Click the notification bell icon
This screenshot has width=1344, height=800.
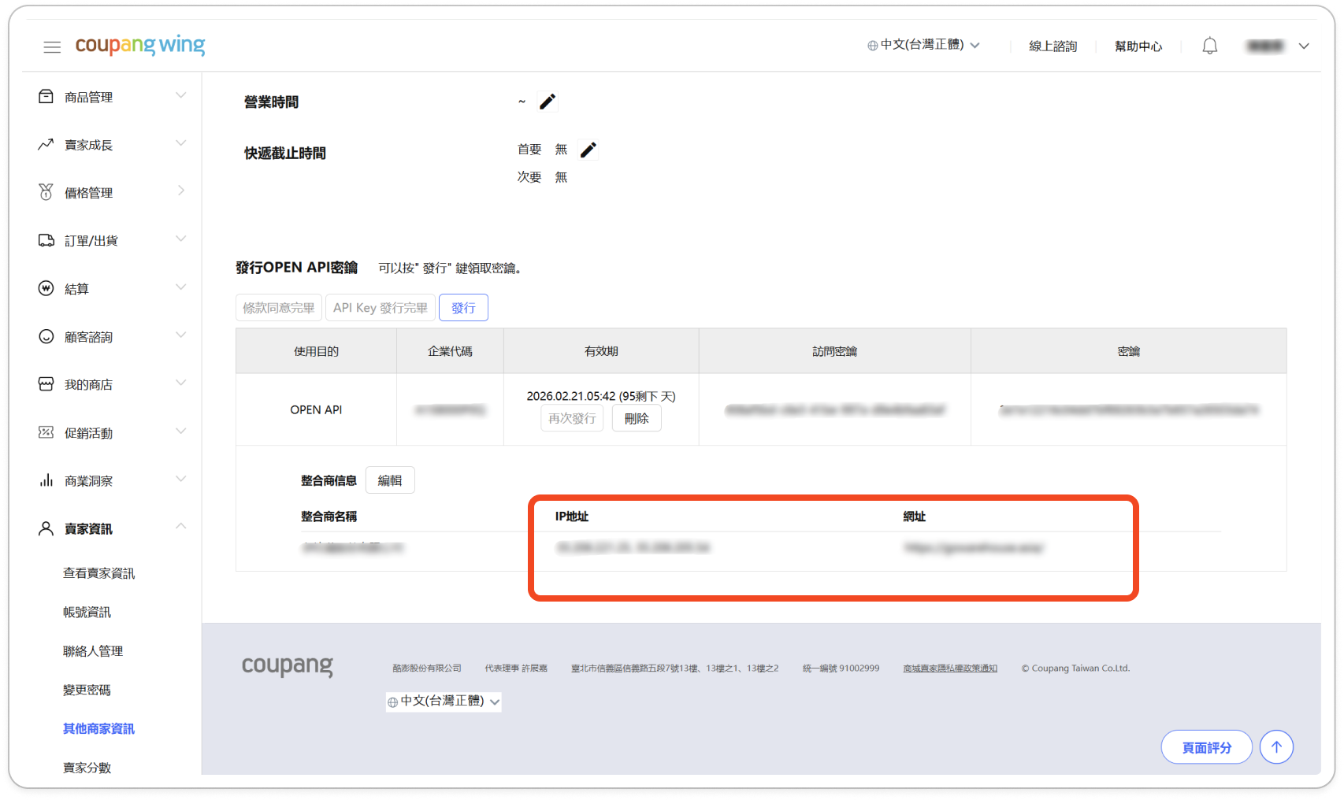tap(1209, 46)
